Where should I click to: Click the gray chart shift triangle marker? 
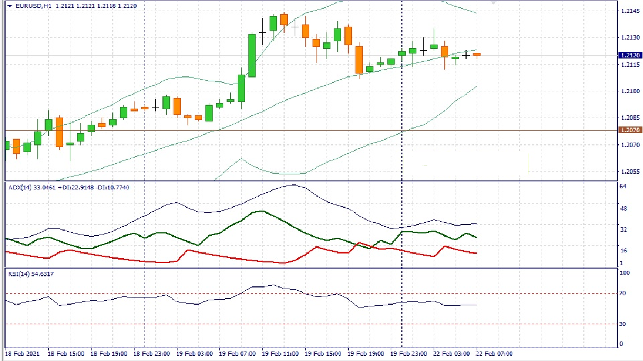tap(493, 3)
